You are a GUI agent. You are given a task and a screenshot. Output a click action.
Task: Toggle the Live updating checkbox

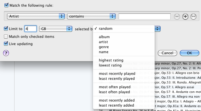(x=6, y=44)
